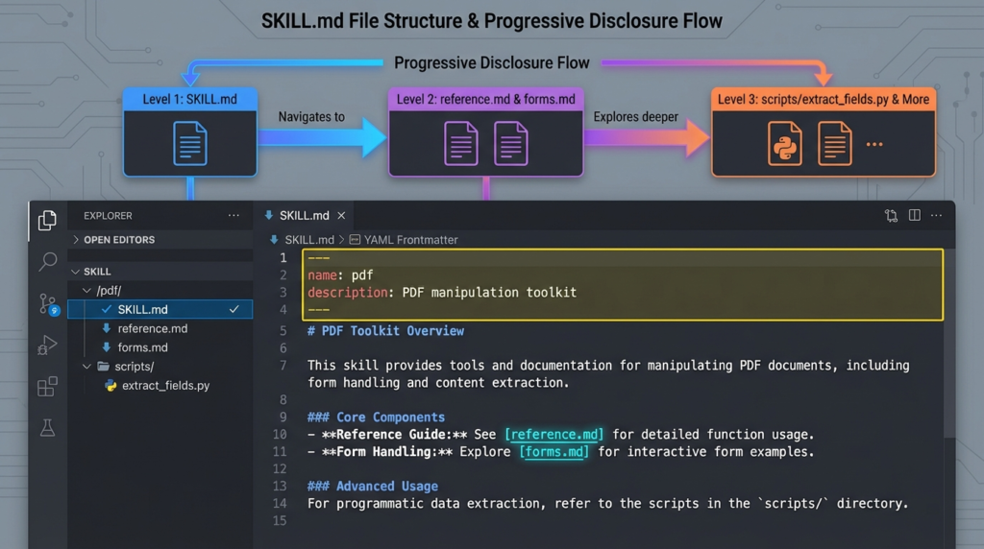This screenshot has height=549, width=984.
Task: Click the Python file icon in Level 3 box
Action: (785, 144)
